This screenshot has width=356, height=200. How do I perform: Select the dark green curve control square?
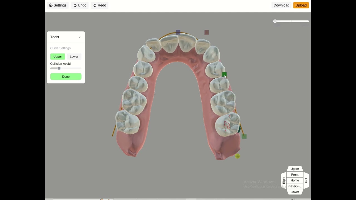224,74
